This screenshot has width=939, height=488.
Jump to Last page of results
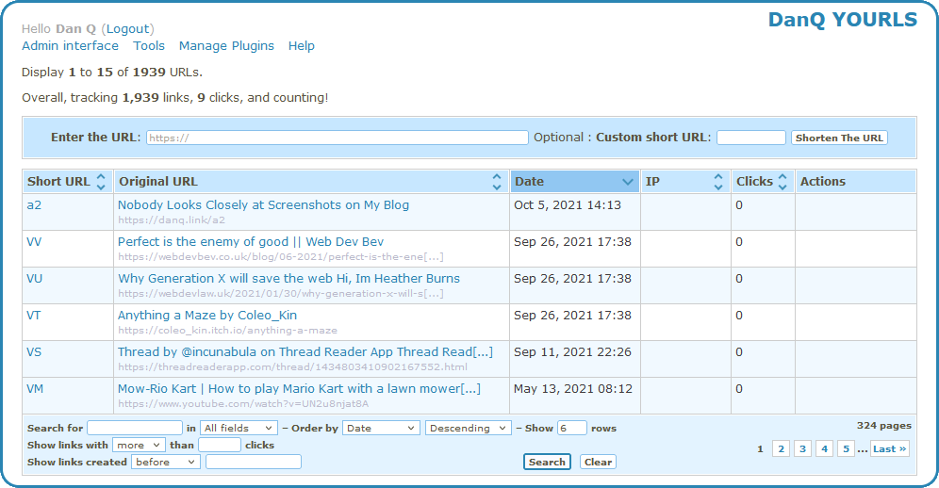(x=889, y=449)
